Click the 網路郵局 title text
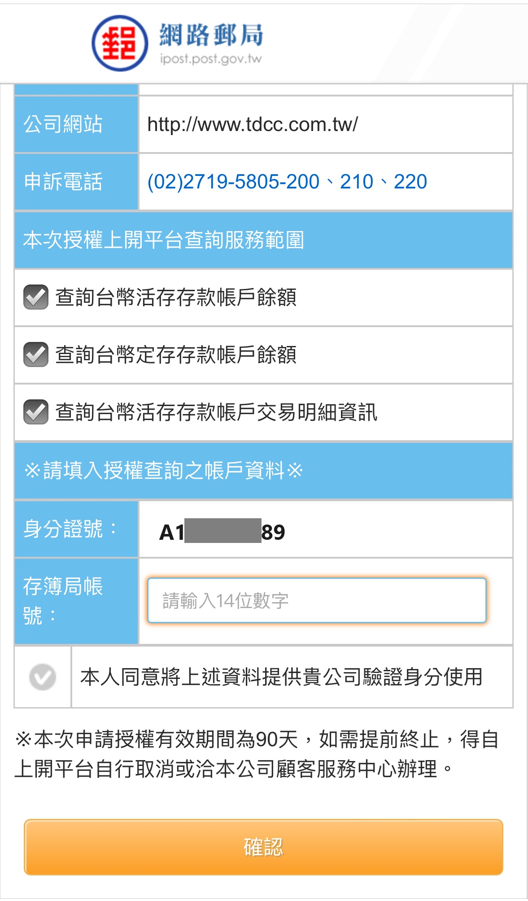Screen dimensions: 528x901 click(211, 35)
